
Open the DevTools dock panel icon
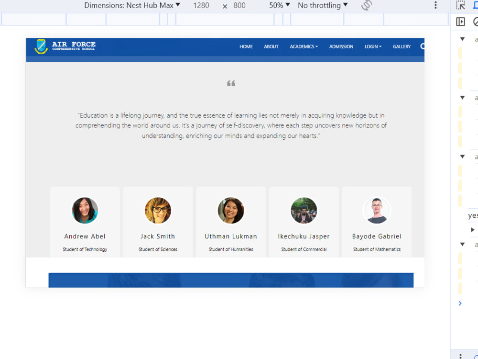(461, 22)
